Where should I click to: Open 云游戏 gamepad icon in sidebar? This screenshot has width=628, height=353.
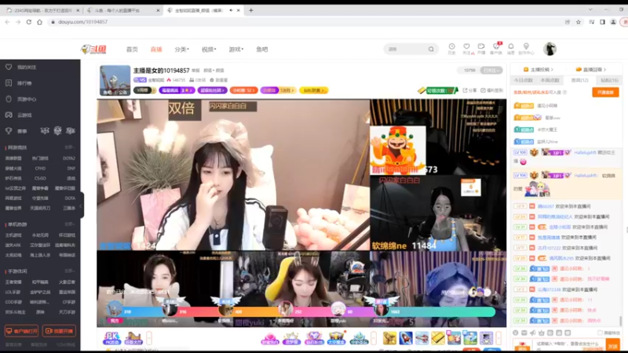[x=9, y=115]
